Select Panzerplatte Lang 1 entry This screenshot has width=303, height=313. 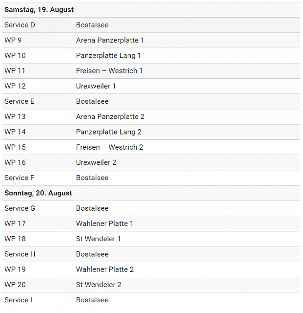click(x=108, y=55)
